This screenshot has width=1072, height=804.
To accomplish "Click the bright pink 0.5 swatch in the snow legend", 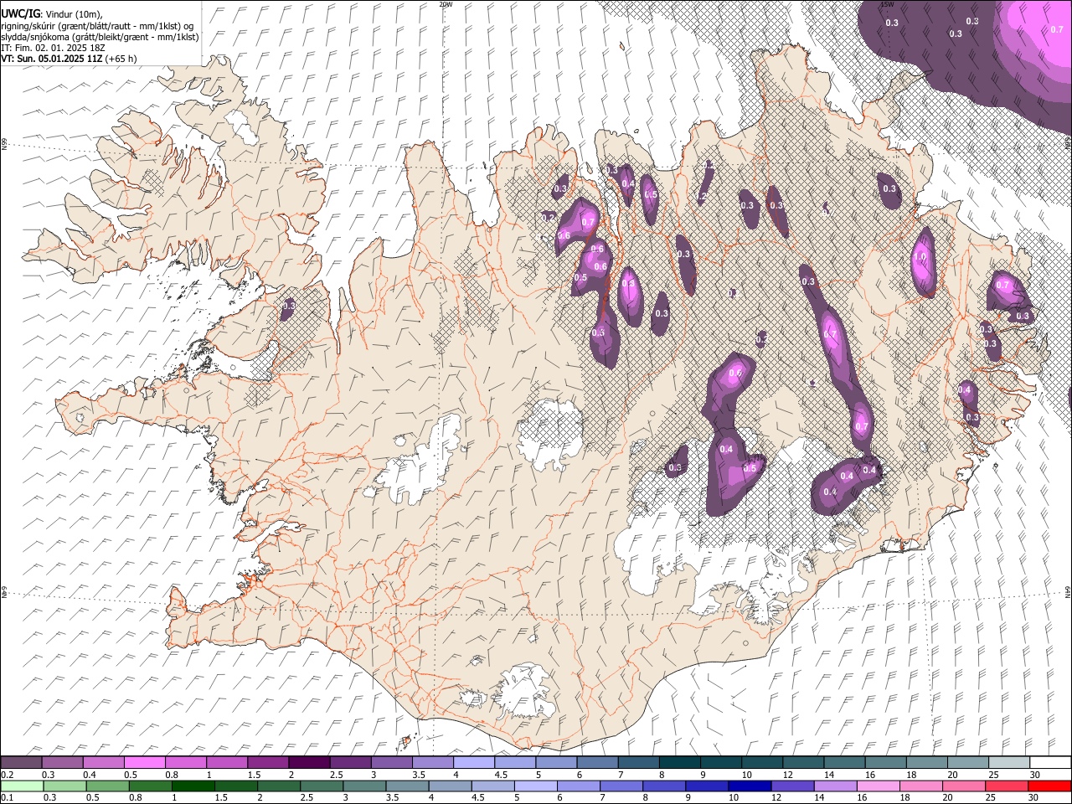I will click(x=145, y=762).
